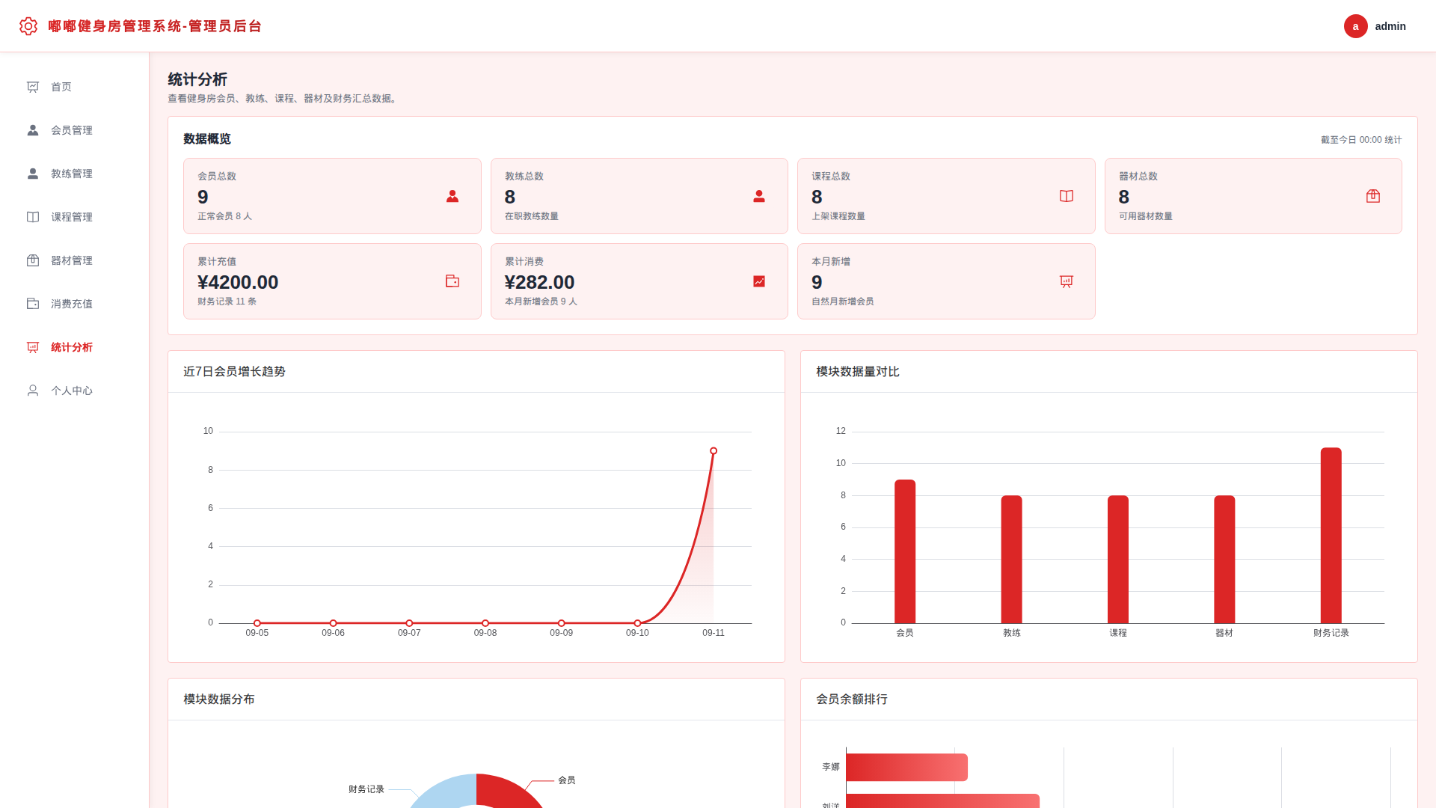Select the 统计分析 menu item
1436x808 pixels.
point(75,347)
